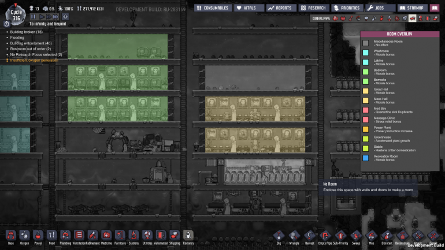Screen dimensions: 445x250
Task: Open the Reports screen
Action: [x=281, y=8]
